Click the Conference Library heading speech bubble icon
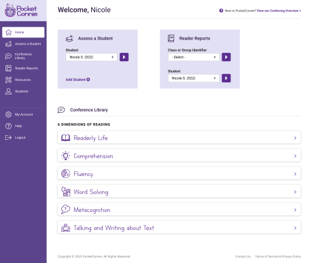This screenshot has height=263, width=312. tap(61, 110)
